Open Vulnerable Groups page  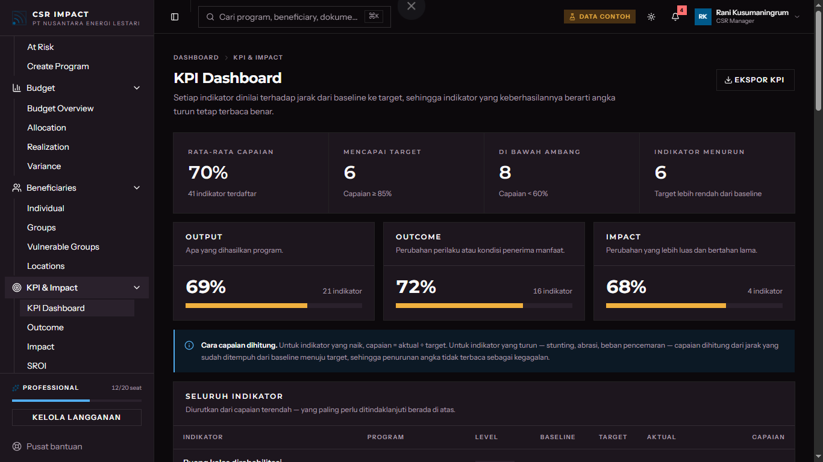click(63, 247)
